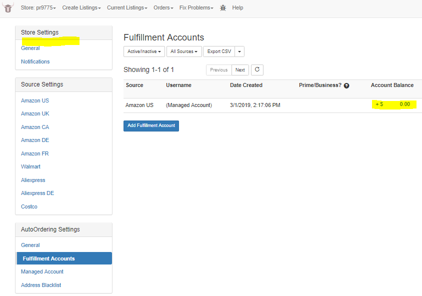The height and width of the screenshot is (296, 422).
Task: Expand the Active/Inactive filter dropdown
Action: [x=144, y=51]
